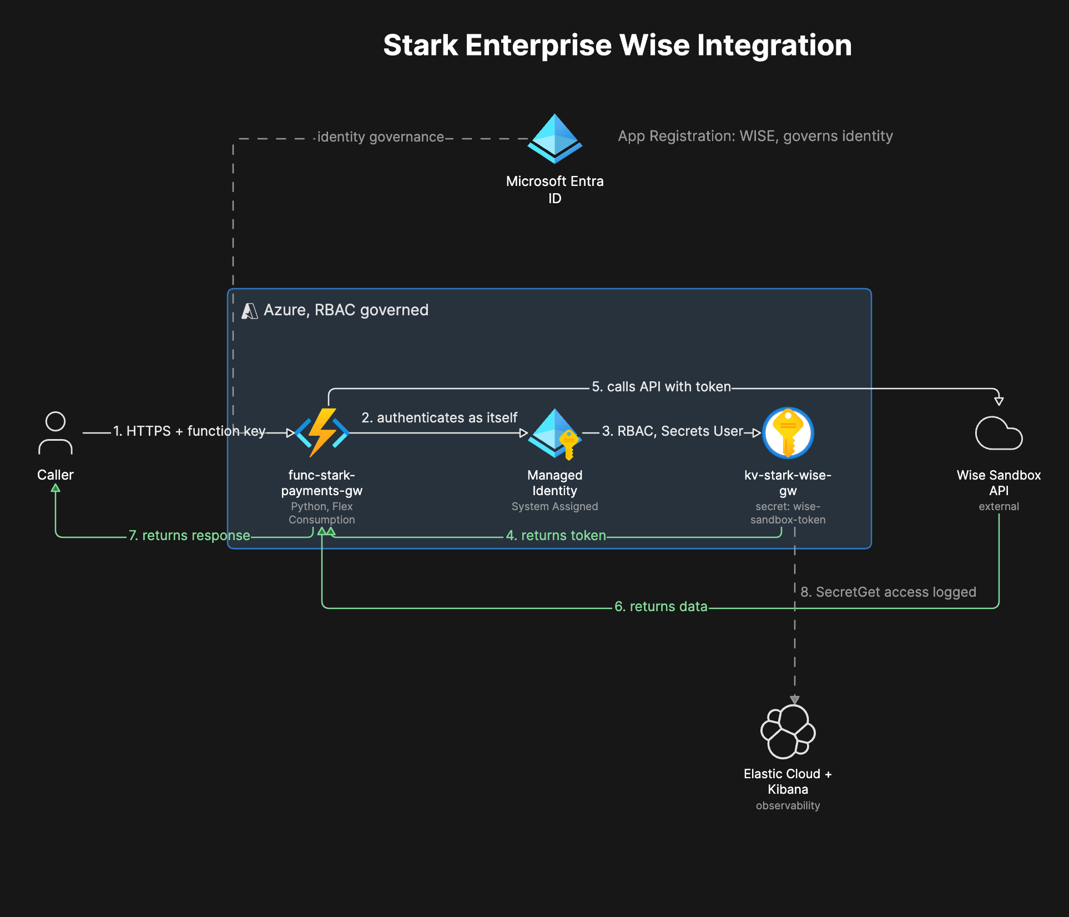Select the 'observability' subtitle
Screen dimensions: 1069x917
(x=788, y=805)
